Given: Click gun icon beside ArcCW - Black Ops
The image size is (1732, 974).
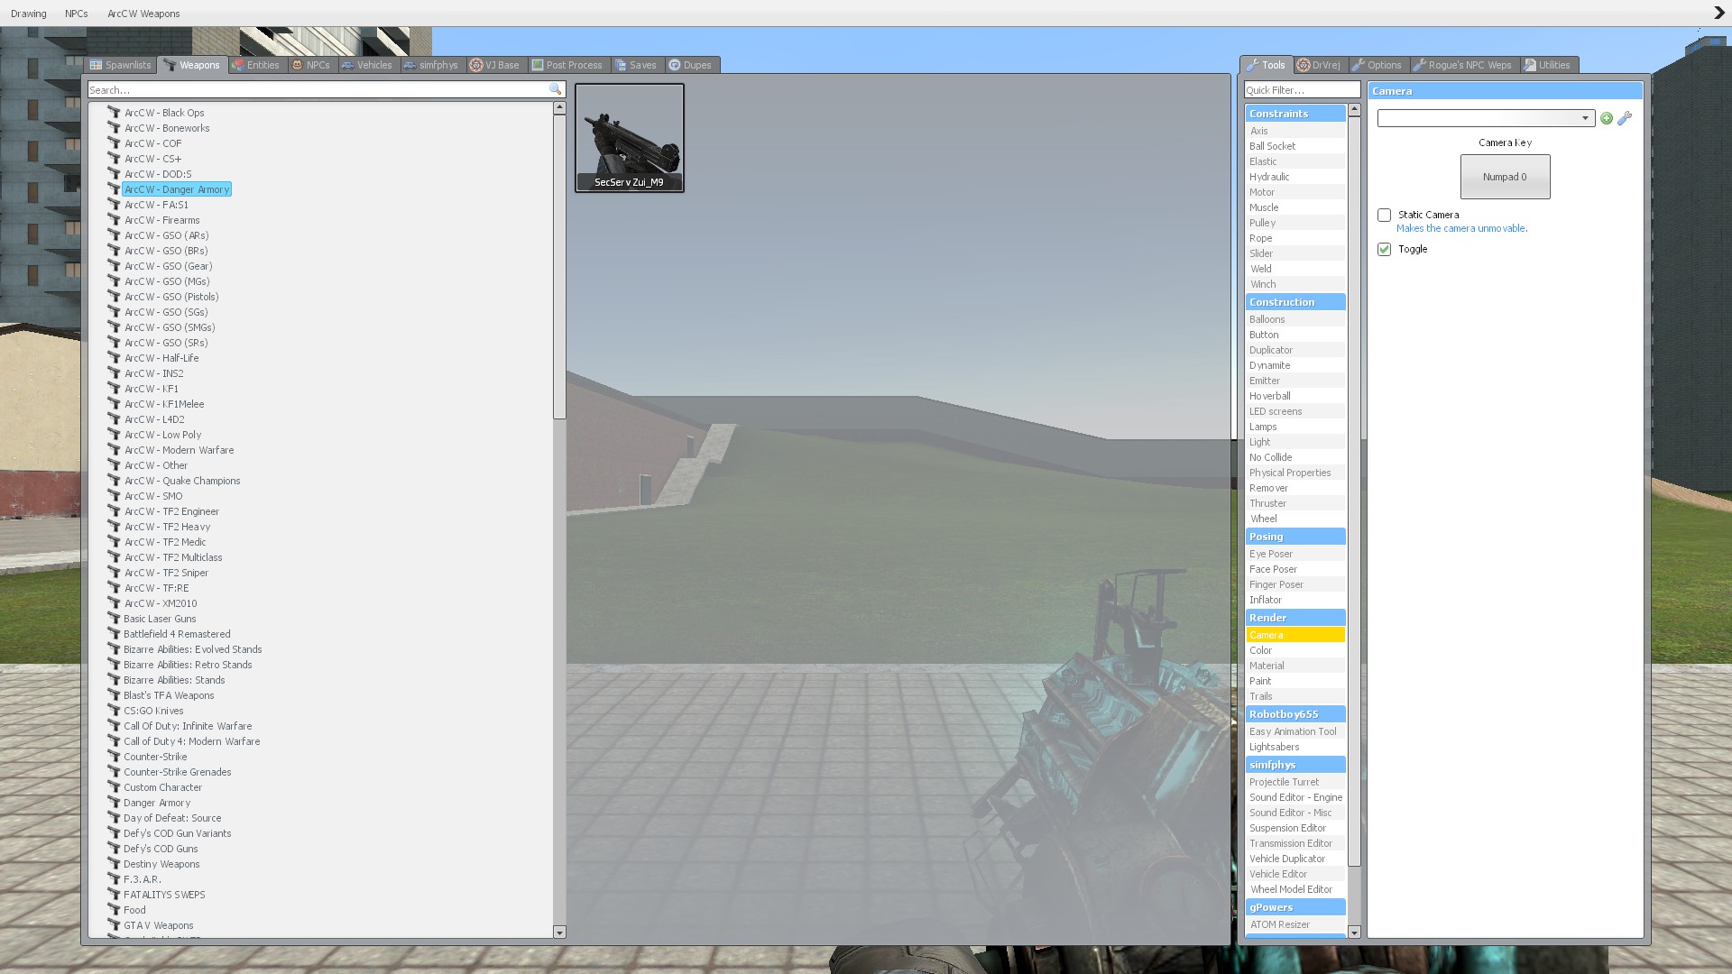Looking at the screenshot, I should click(x=114, y=113).
